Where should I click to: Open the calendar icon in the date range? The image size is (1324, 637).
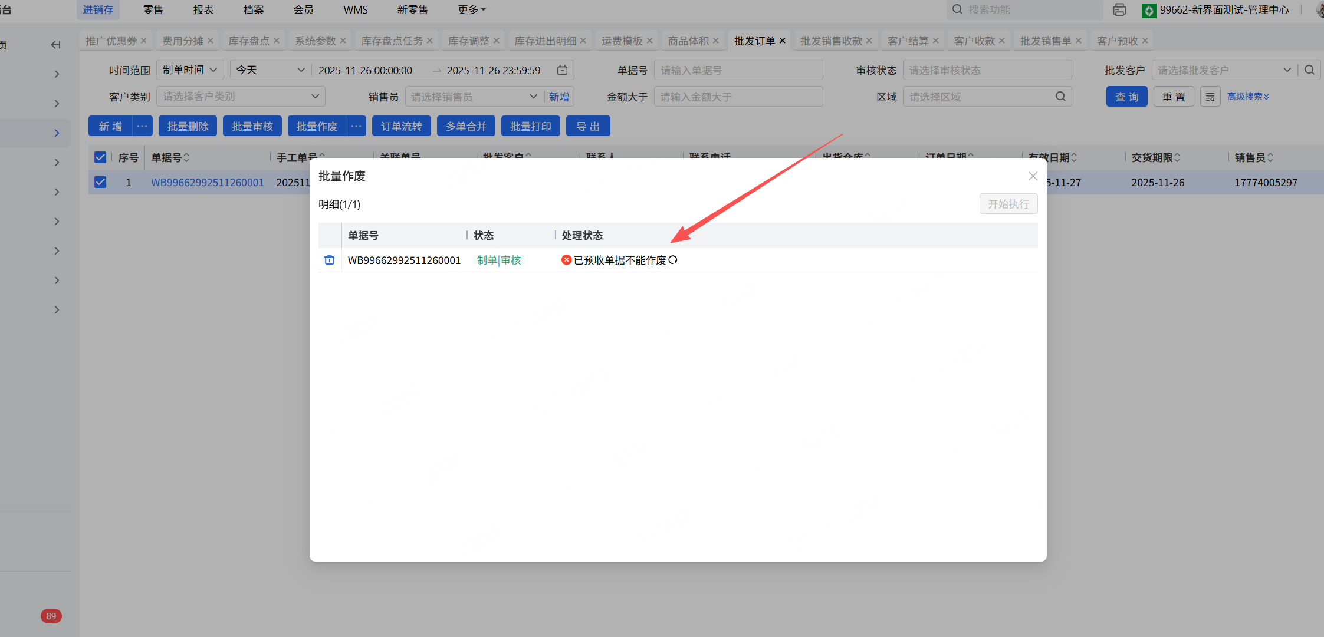[x=563, y=70]
